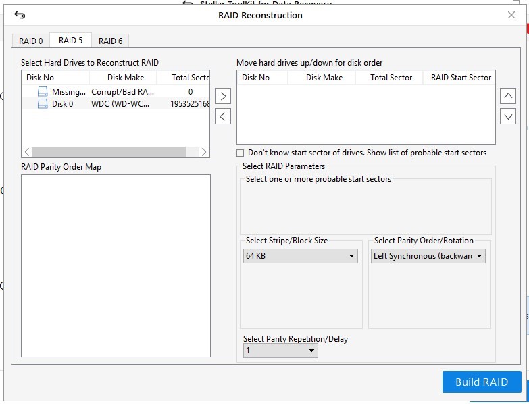This screenshot has height=404, width=529.
Task: Click the Disk 0 drive icon
Action: (43, 104)
